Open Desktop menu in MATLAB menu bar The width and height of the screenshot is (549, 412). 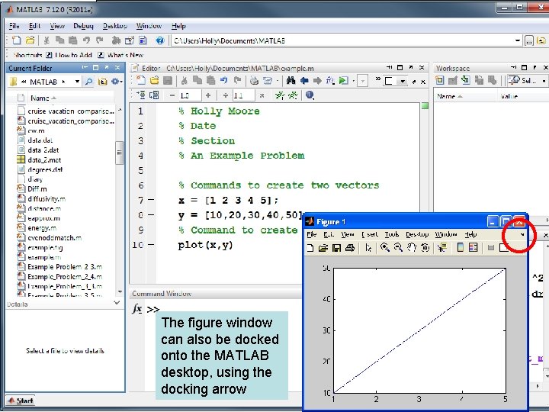coord(115,26)
